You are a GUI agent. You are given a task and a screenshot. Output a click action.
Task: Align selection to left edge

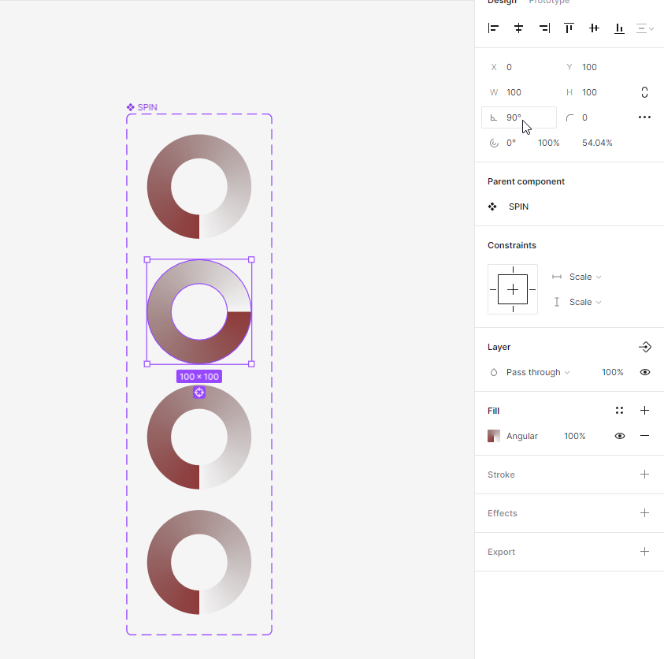493,28
